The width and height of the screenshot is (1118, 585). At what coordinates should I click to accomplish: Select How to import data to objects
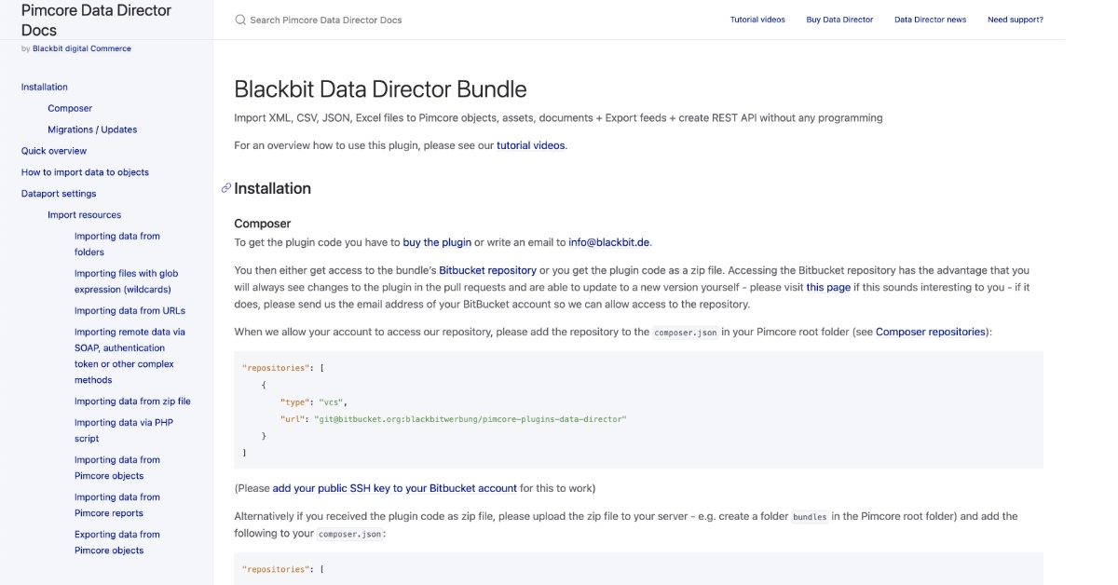(86, 171)
